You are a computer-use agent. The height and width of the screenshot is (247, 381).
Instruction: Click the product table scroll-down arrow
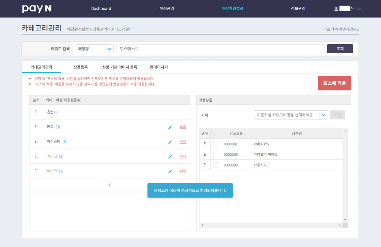pyautogui.click(x=345, y=220)
